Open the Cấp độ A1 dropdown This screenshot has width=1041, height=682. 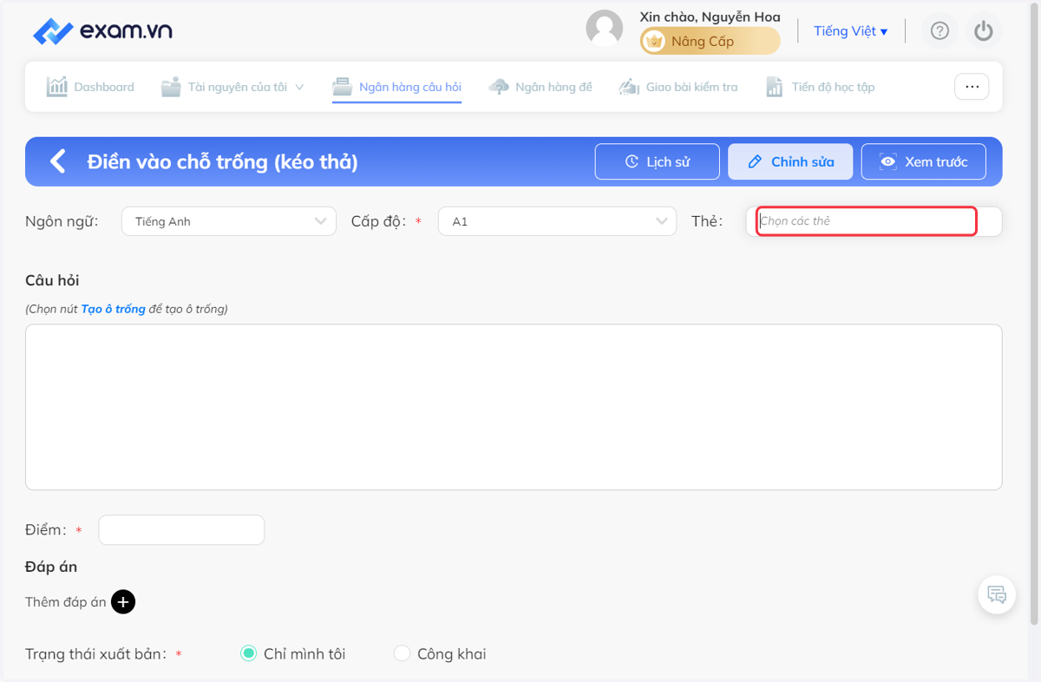(x=557, y=221)
